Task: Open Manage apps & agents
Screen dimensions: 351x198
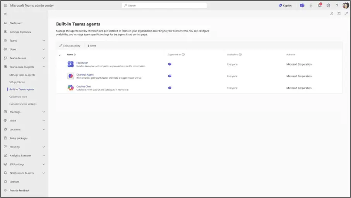Action: click(x=22, y=75)
